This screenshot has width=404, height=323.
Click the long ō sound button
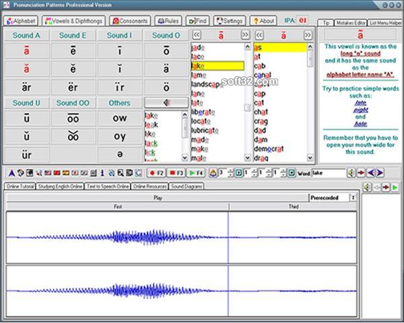coord(166,50)
